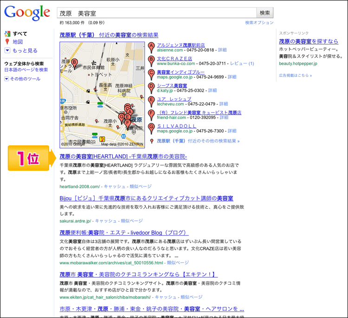Open 茂原駅（千葉）付近の美容室の検索結果 heading link
The image size is (348, 318).
(x=109, y=35)
